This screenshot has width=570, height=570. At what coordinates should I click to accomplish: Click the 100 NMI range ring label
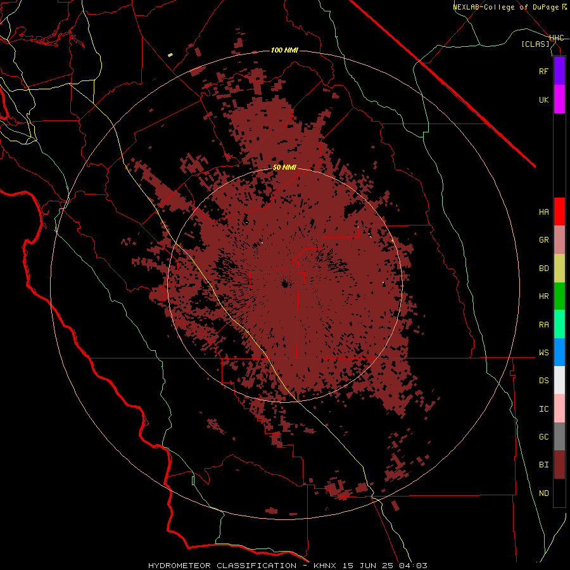click(284, 50)
